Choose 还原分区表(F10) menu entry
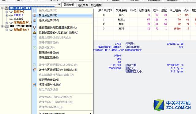 (x=62, y=20)
